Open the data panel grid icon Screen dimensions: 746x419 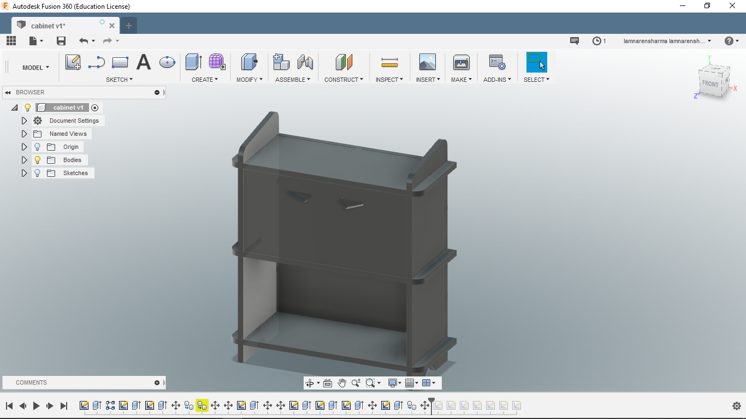11,41
